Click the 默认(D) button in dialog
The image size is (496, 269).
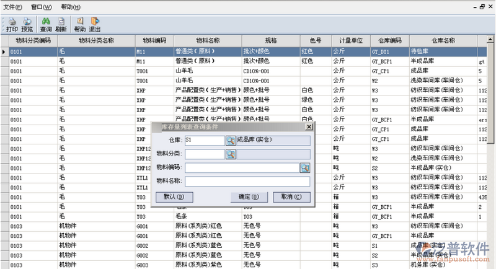[x=174, y=196]
